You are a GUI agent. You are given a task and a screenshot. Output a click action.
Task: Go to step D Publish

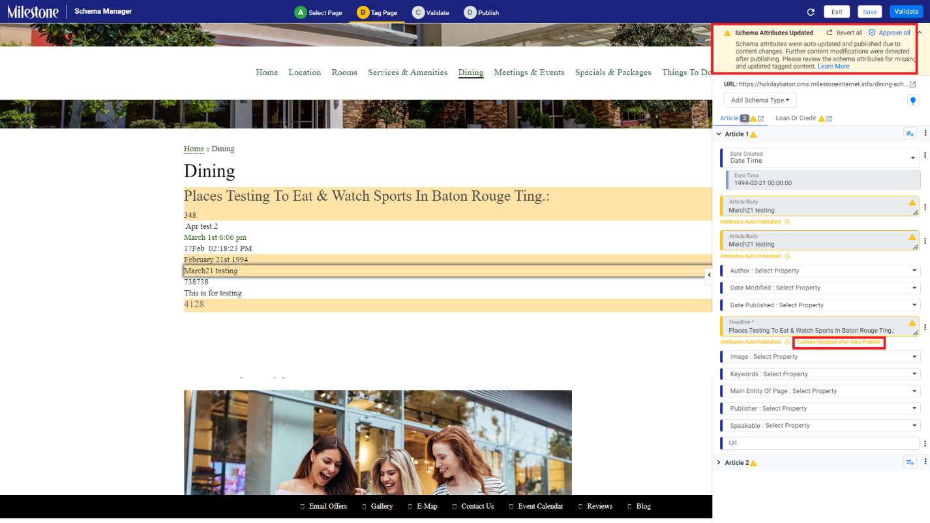coord(482,12)
